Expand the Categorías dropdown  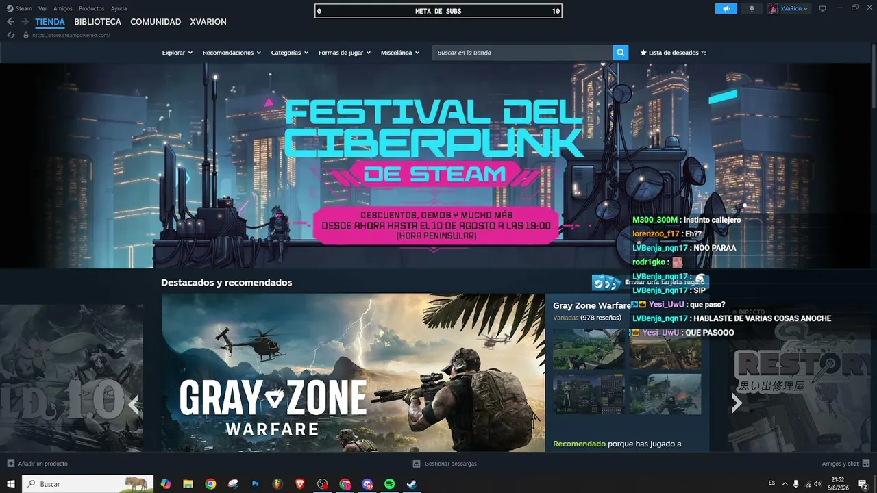290,53
